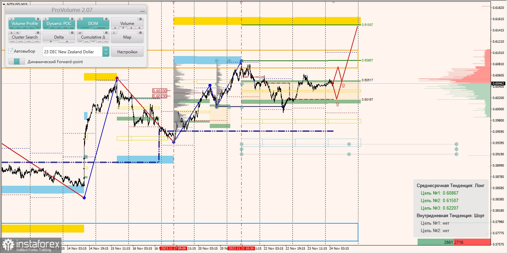Uncheck the Автовыбор checkbox
The width and height of the screenshot is (507, 253).
[x=11, y=51]
